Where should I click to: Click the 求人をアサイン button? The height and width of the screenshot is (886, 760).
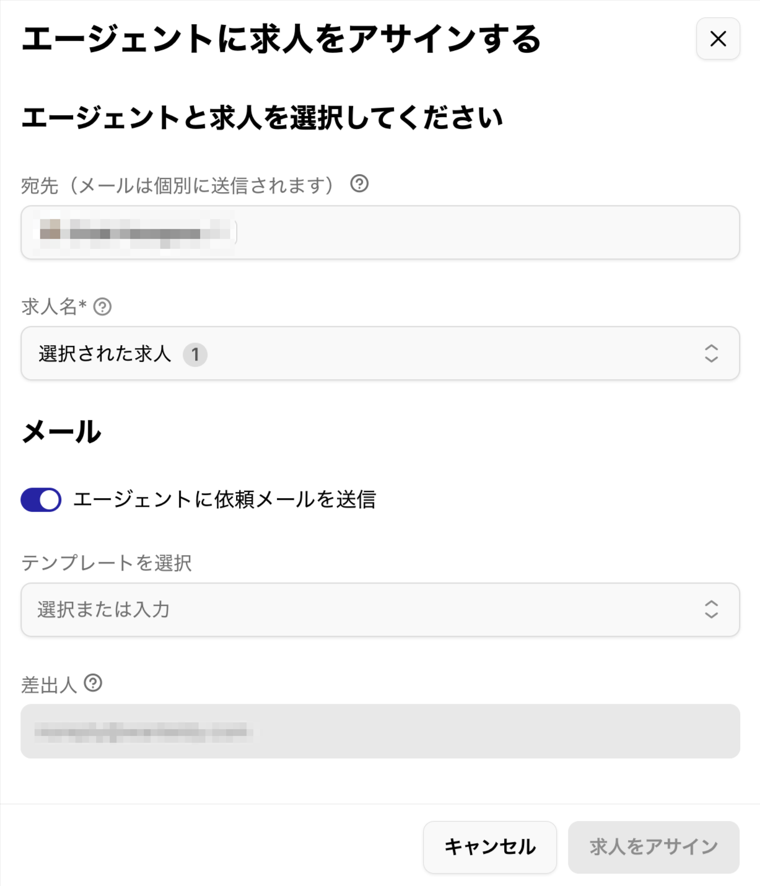point(653,847)
